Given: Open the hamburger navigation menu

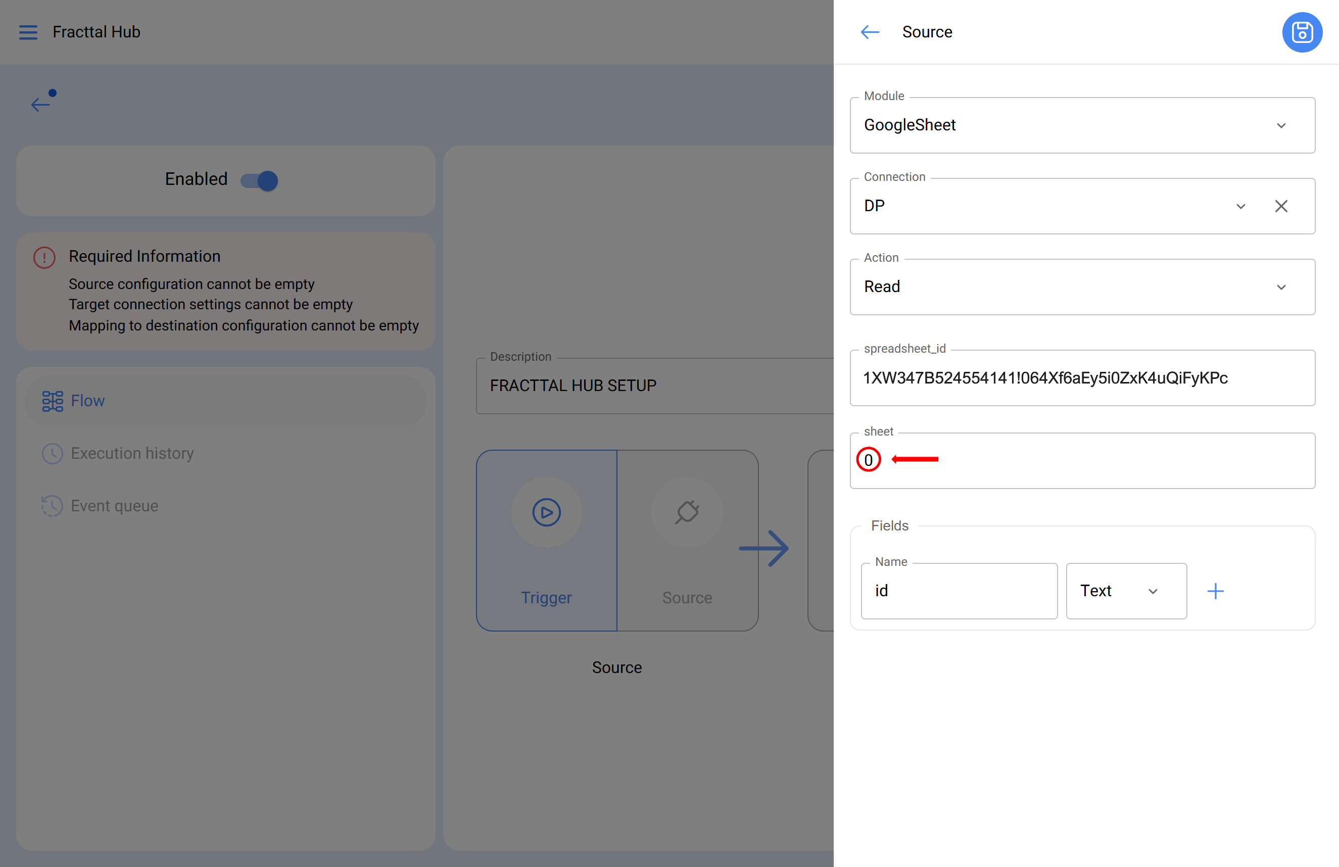Looking at the screenshot, I should pos(28,32).
